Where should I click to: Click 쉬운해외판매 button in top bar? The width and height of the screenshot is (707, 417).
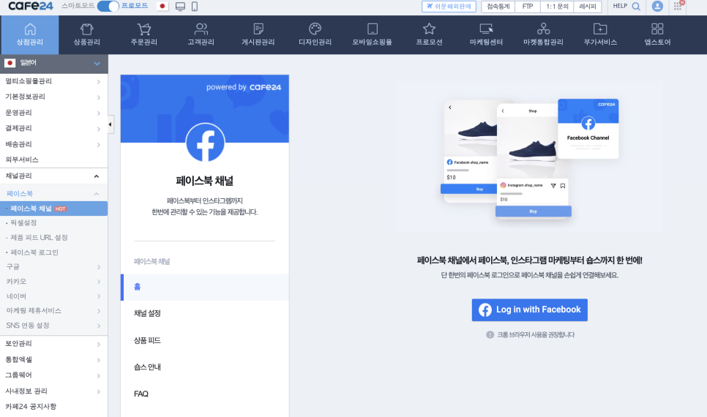click(x=449, y=7)
